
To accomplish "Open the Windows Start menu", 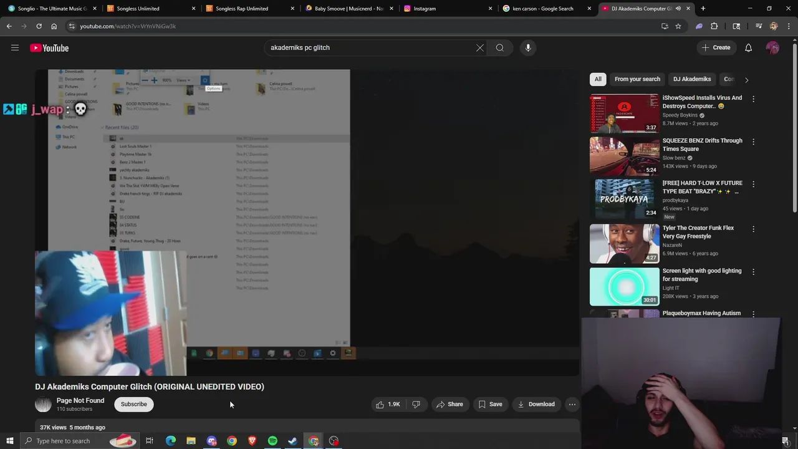I will tap(9, 441).
